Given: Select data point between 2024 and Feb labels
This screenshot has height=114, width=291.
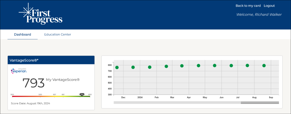Looking at the screenshot, I should coord(149,67).
